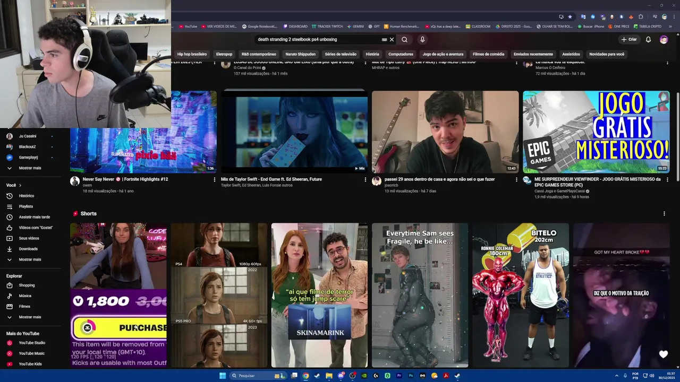Select the Filmes de comédia chip

click(x=488, y=54)
